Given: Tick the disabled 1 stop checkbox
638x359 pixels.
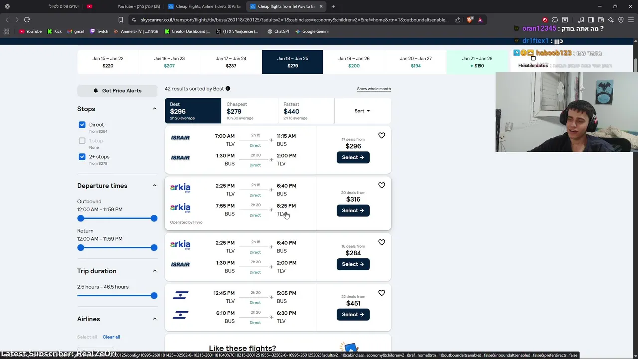Looking at the screenshot, I should click(82, 141).
